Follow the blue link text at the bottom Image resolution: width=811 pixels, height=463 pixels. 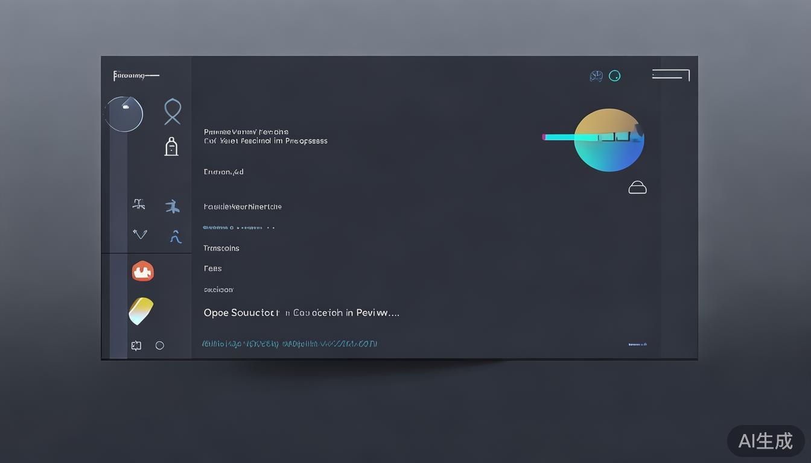(x=289, y=344)
